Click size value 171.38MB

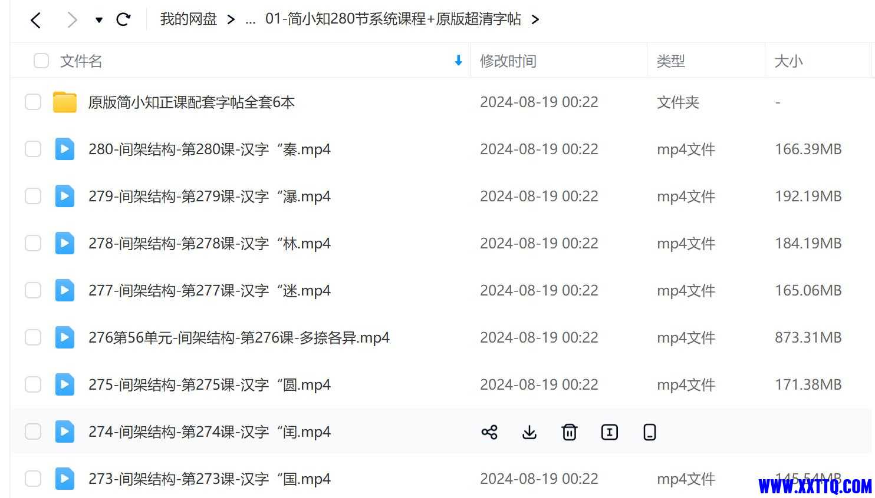[x=808, y=385]
